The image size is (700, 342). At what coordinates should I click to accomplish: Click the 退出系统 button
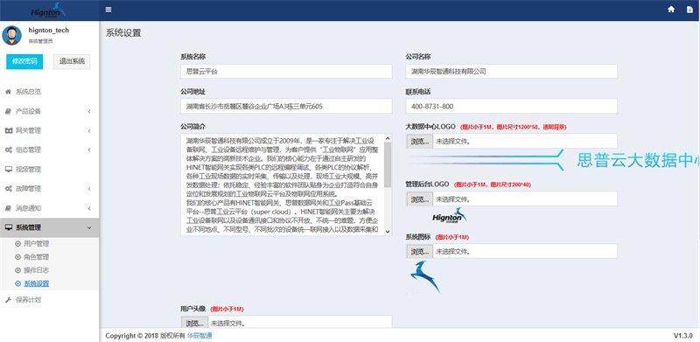coord(72,61)
